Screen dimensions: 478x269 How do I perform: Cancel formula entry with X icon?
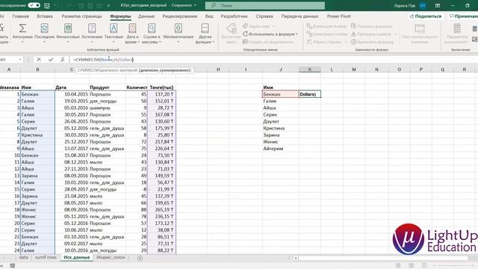coord(39,60)
